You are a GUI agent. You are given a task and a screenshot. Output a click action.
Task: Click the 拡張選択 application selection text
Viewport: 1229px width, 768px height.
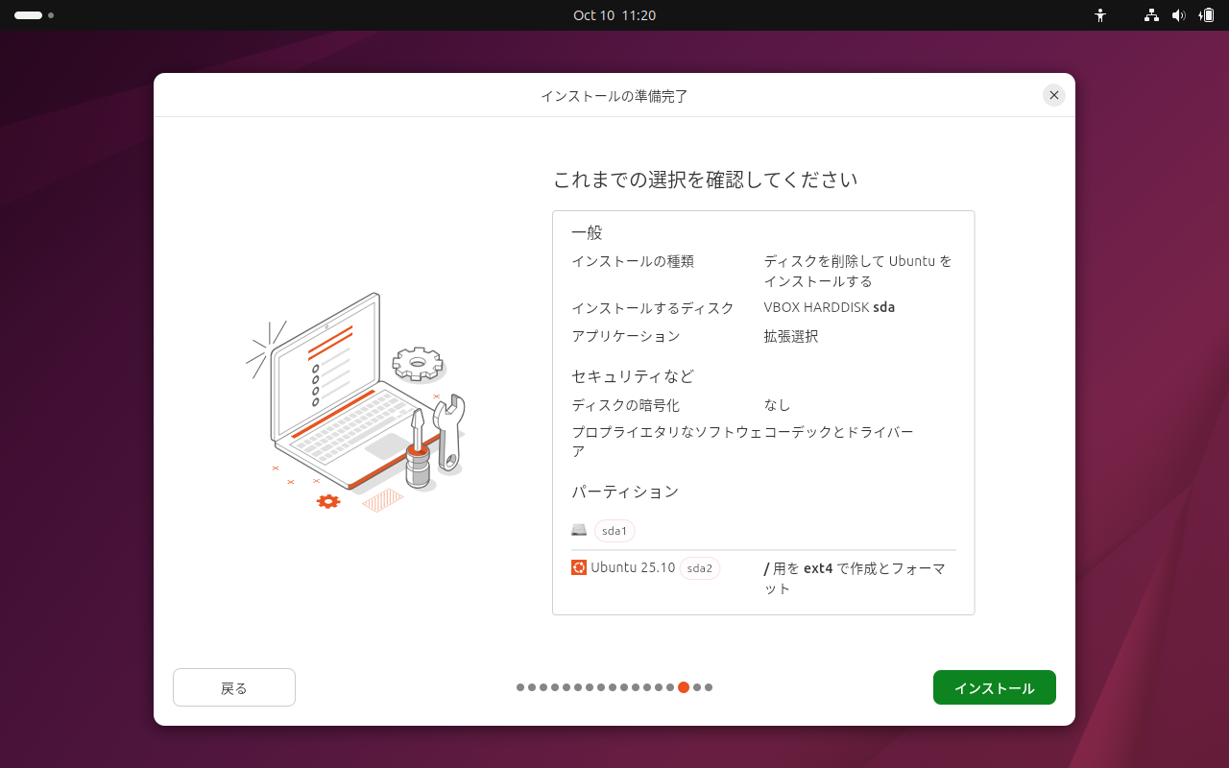(789, 336)
